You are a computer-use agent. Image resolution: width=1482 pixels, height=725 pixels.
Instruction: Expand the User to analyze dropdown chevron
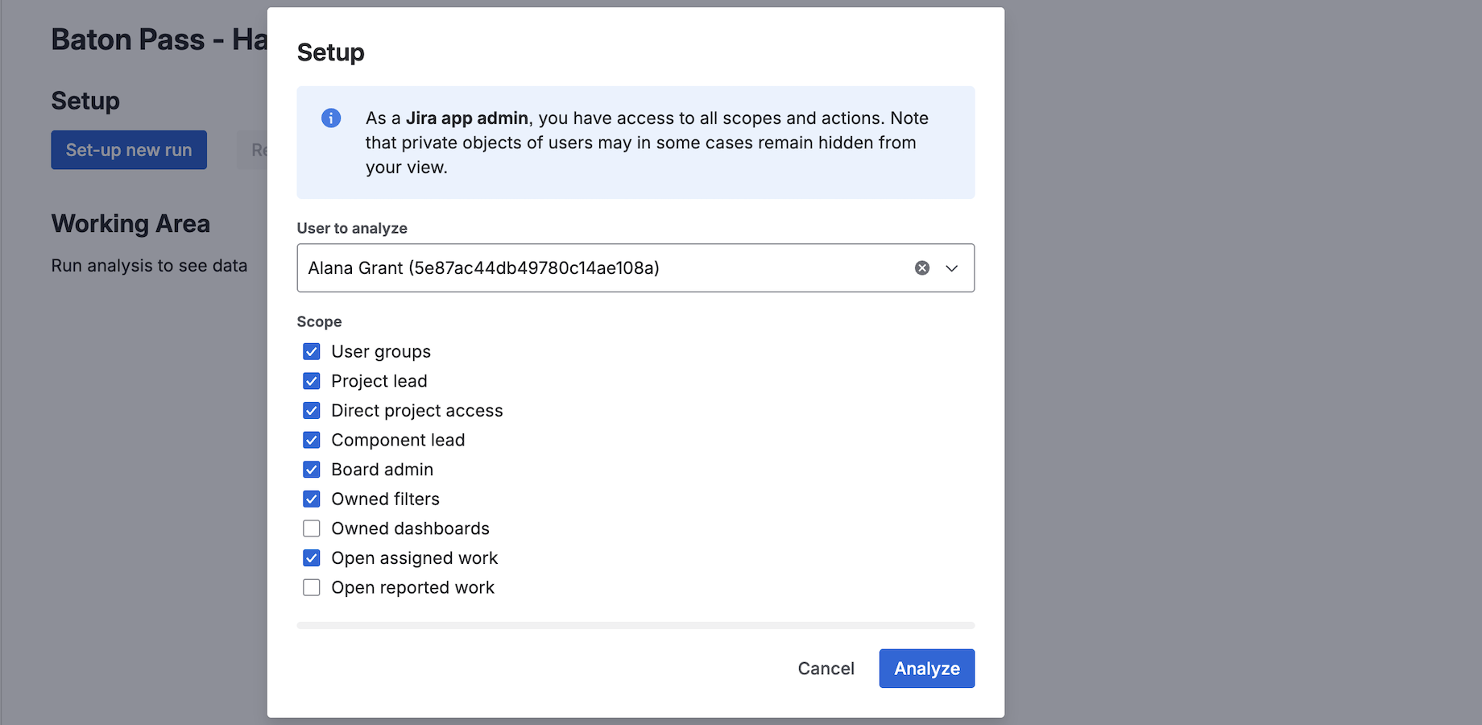[x=952, y=268]
